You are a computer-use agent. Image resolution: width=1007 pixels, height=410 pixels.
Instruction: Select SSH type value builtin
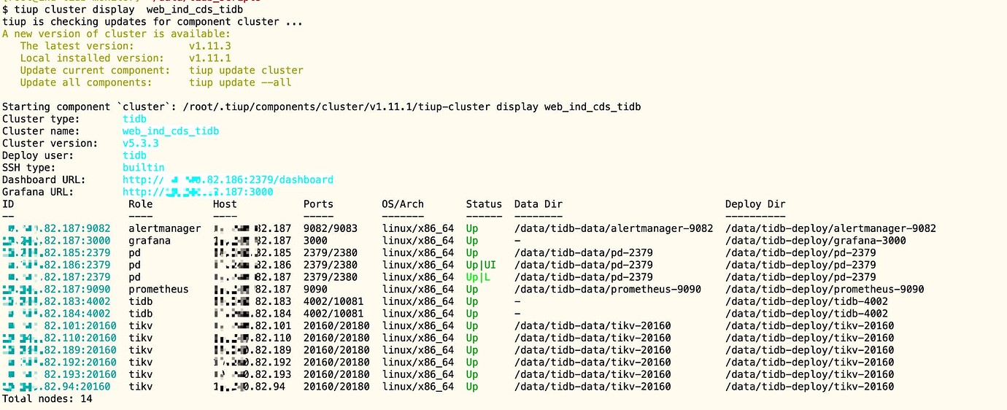(x=144, y=168)
